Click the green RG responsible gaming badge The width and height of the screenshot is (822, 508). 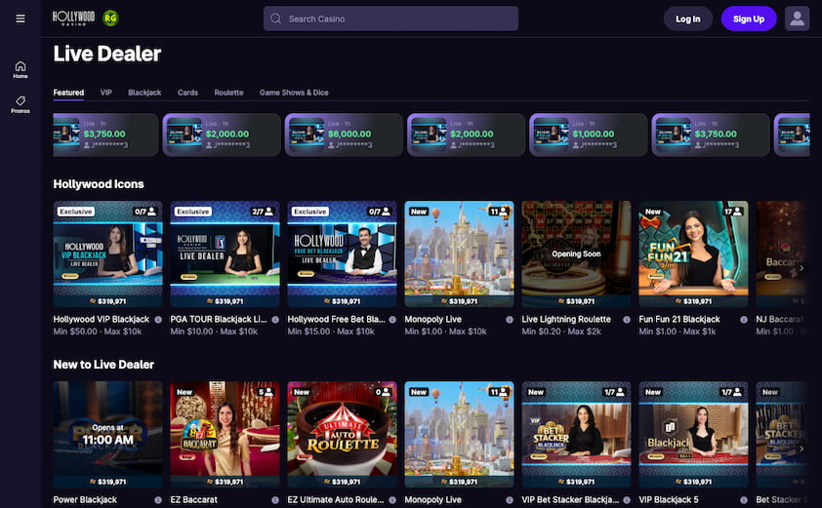(110, 19)
